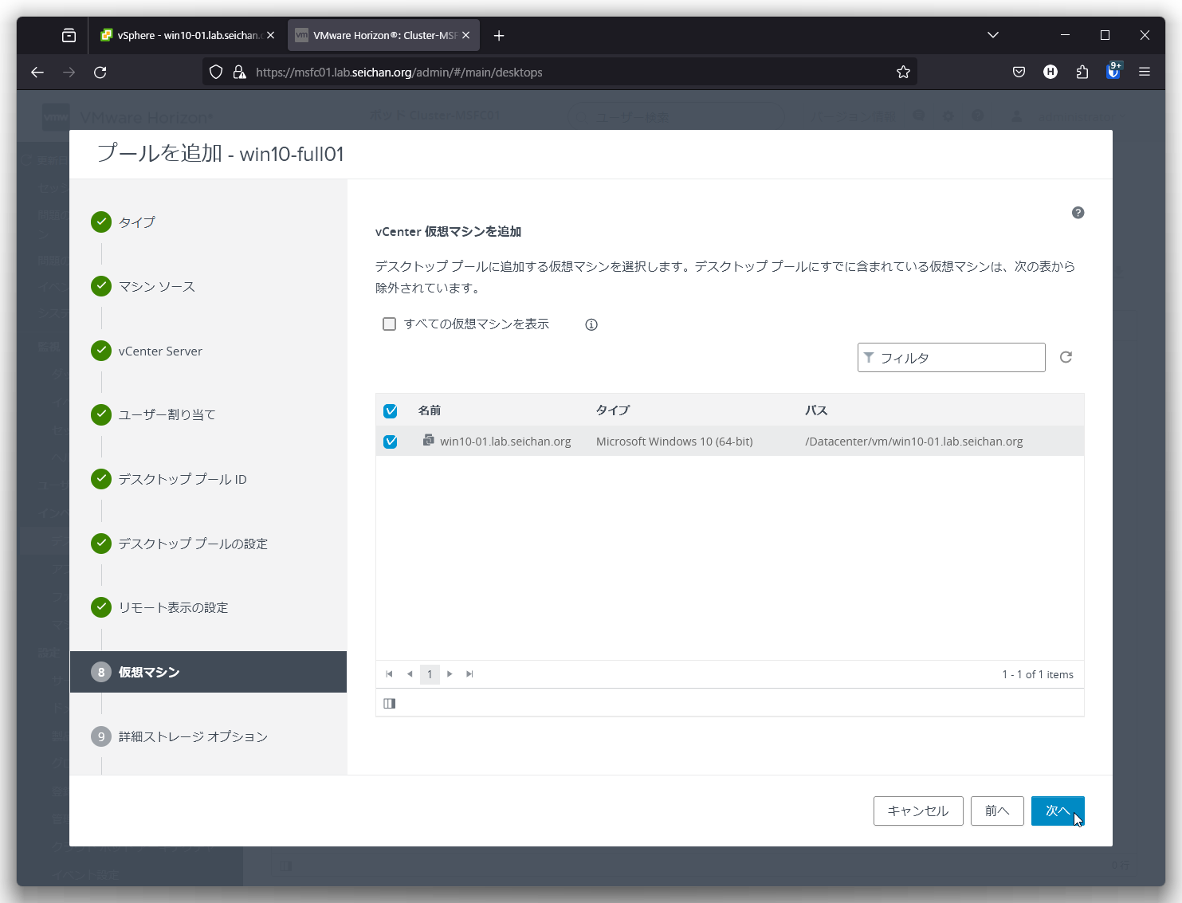Screen dimensions: 1182x903
Task: Sort by the タイプ column header
Action: (x=613, y=410)
